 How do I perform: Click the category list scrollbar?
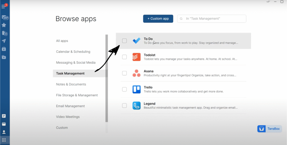click(107, 78)
